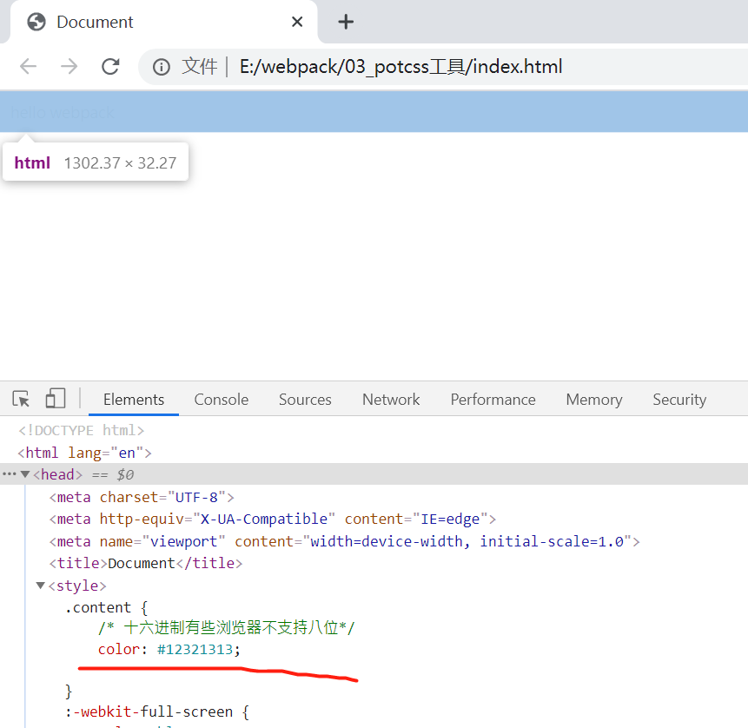Activate the inspect element tool

tap(20, 397)
